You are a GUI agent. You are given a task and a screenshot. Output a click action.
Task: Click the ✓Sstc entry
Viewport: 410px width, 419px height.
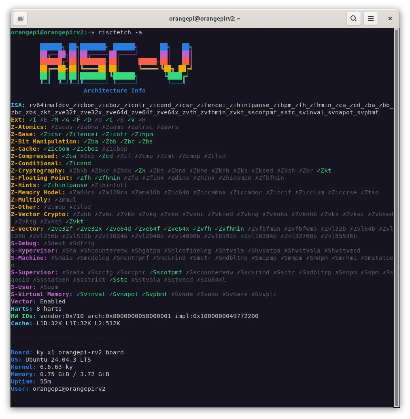coord(118,280)
